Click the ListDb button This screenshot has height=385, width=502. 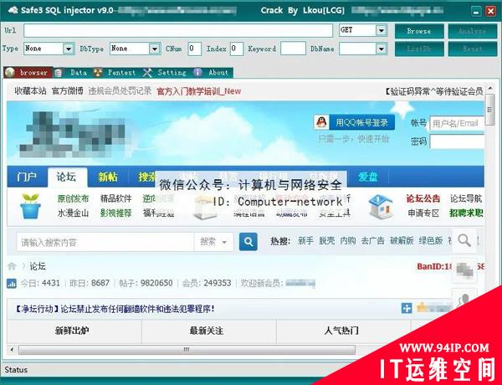coord(419,49)
